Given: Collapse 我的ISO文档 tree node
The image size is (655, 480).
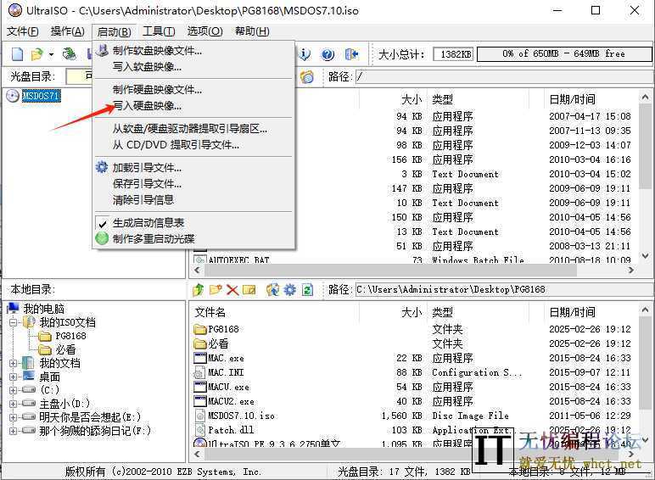Looking at the screenshot, I should [x=14, y=322].
